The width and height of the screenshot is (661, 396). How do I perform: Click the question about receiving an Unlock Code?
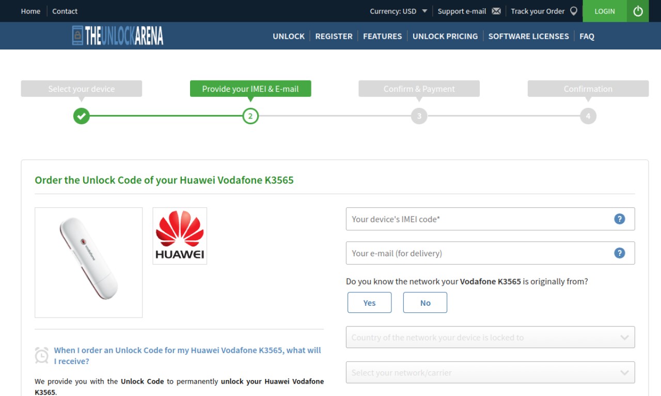coord(187,356)
